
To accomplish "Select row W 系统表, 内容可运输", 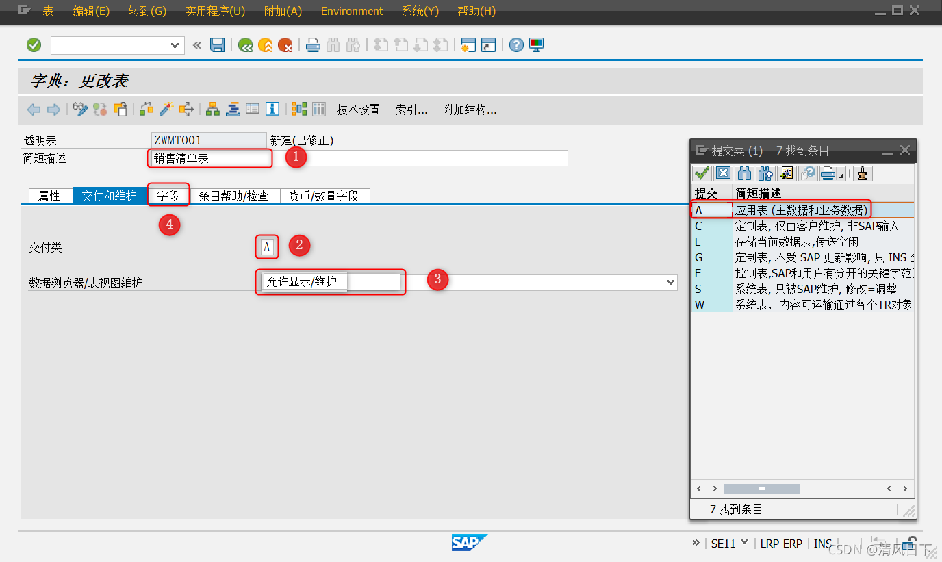I will coord(802,305).
